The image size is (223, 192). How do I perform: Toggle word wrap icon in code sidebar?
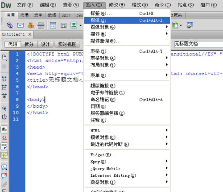[x=4, y=146]
